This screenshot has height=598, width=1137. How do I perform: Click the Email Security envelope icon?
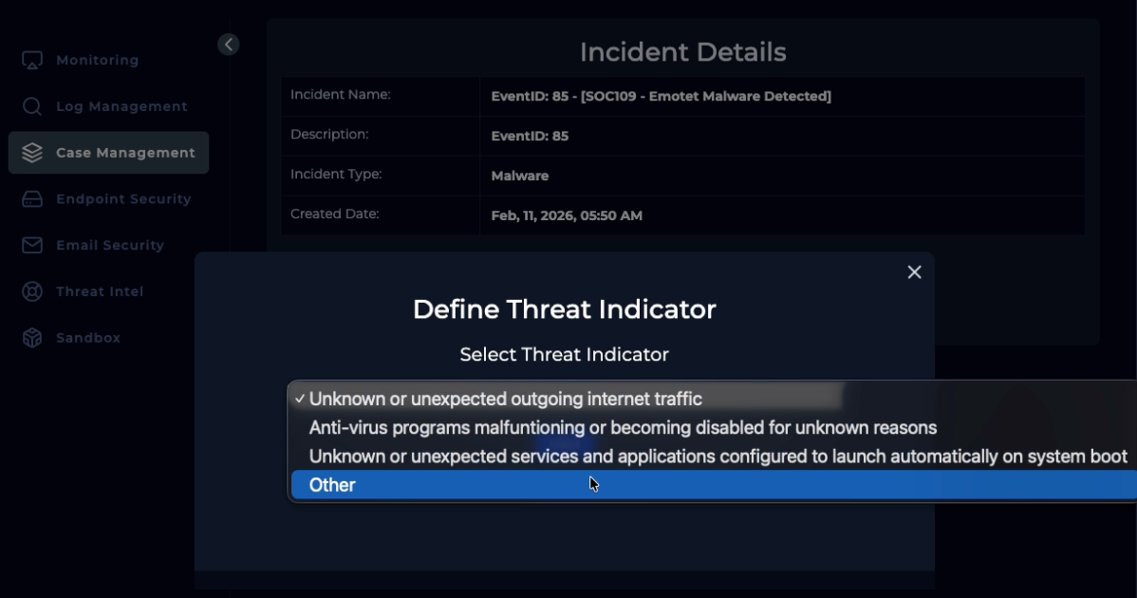click(32, 245)
